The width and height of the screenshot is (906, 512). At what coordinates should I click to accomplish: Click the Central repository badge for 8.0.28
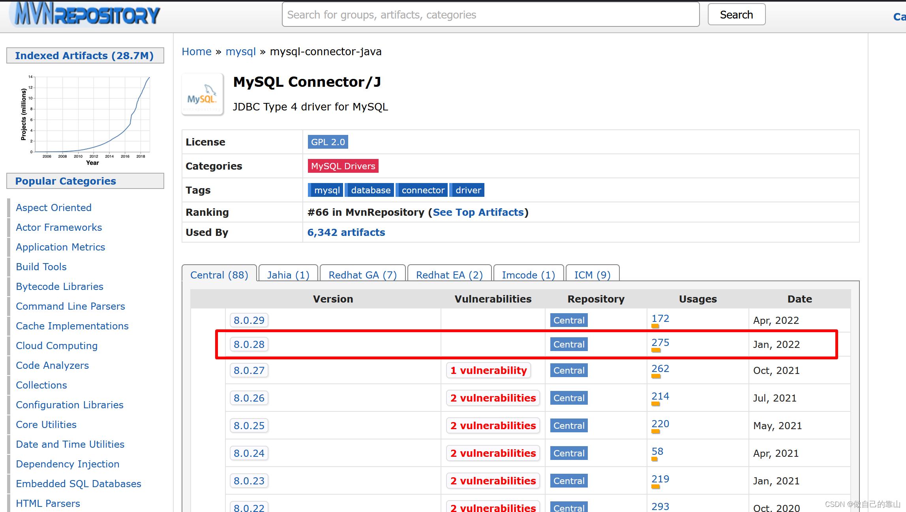coord(568,344)
